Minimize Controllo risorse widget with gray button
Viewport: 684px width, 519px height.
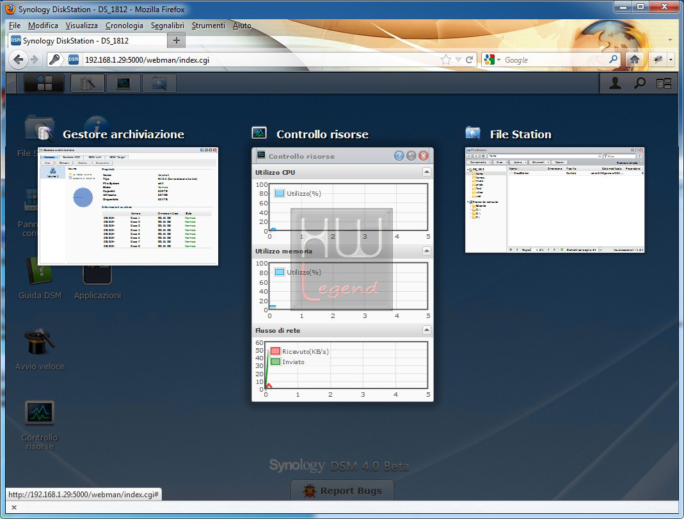pyautogui.click(x=411, y=156)
